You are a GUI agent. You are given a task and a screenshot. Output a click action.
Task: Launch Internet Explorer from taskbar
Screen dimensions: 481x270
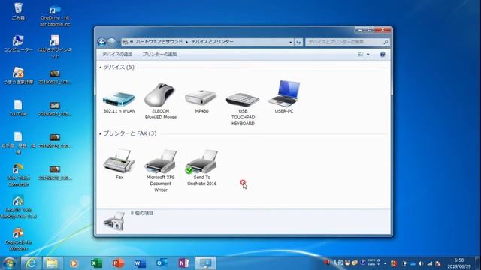point(31,263)
